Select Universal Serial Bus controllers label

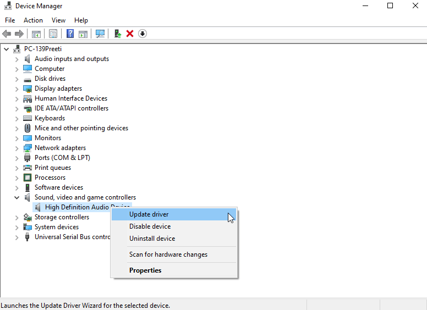pos(73,237)
